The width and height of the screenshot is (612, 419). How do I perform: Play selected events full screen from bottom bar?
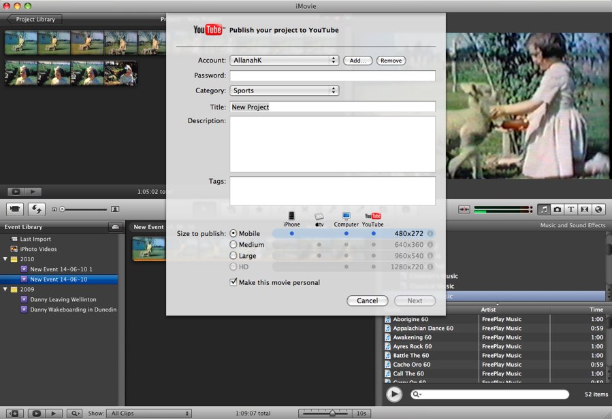click(x=36, y=413)
